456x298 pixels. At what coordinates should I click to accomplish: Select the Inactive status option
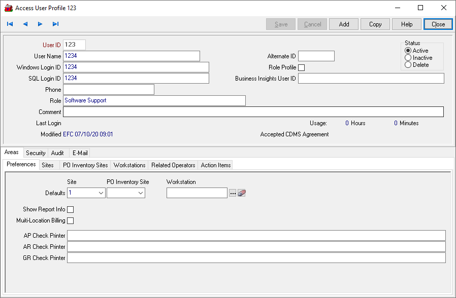[408, 58]
